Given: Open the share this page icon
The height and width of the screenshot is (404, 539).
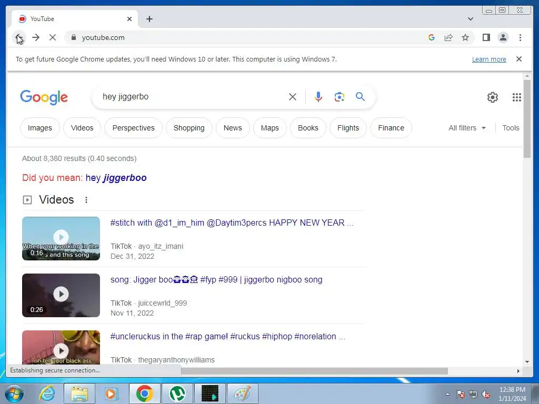Looking at the screenshot, I should tap(448, 37).
